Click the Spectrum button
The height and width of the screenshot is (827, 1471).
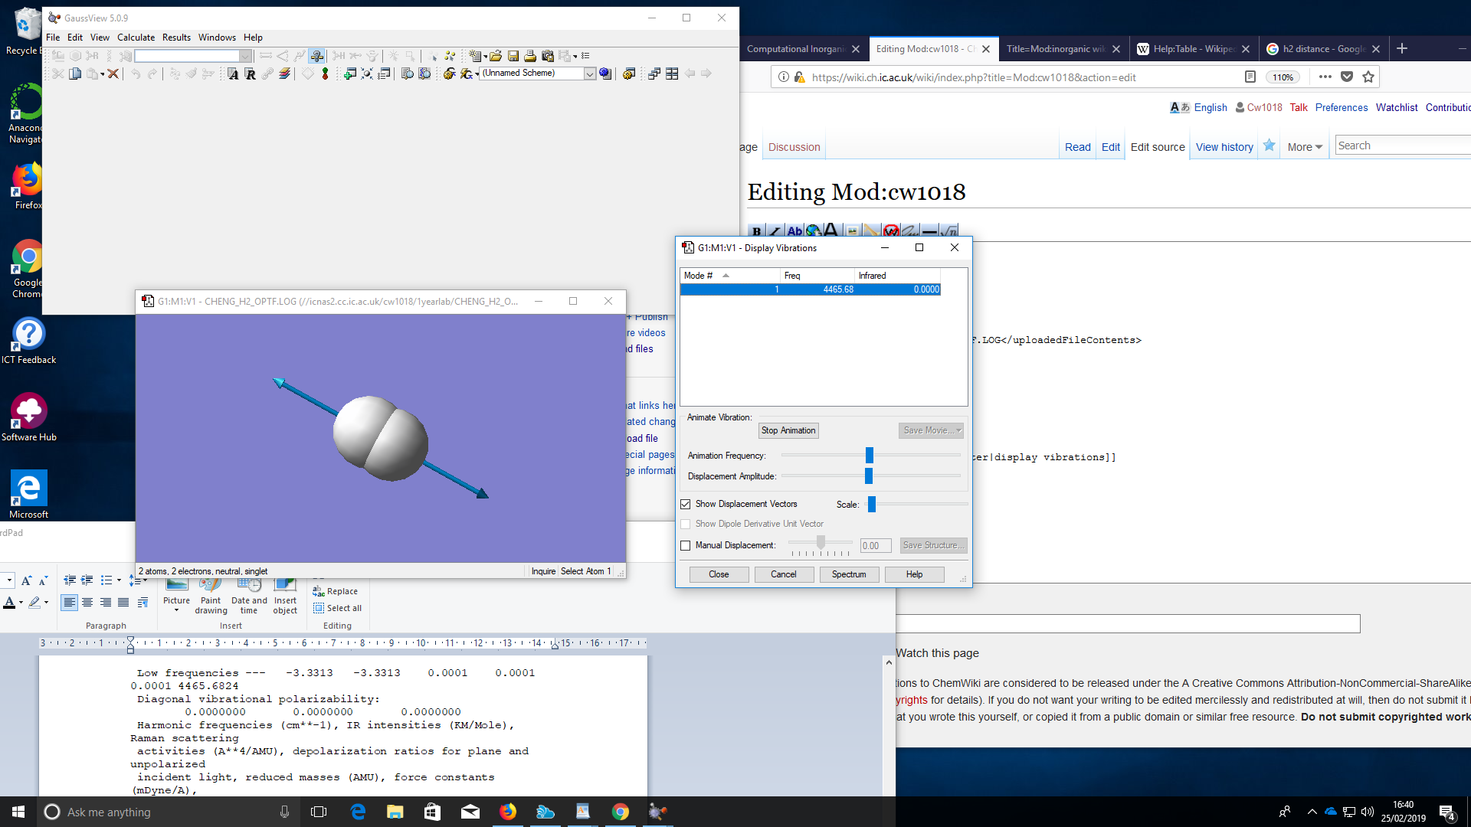click(849, 574)
